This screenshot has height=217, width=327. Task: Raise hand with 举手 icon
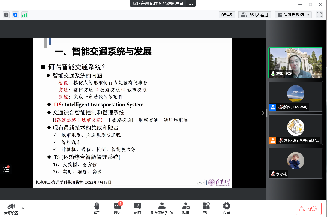[97, 208]
